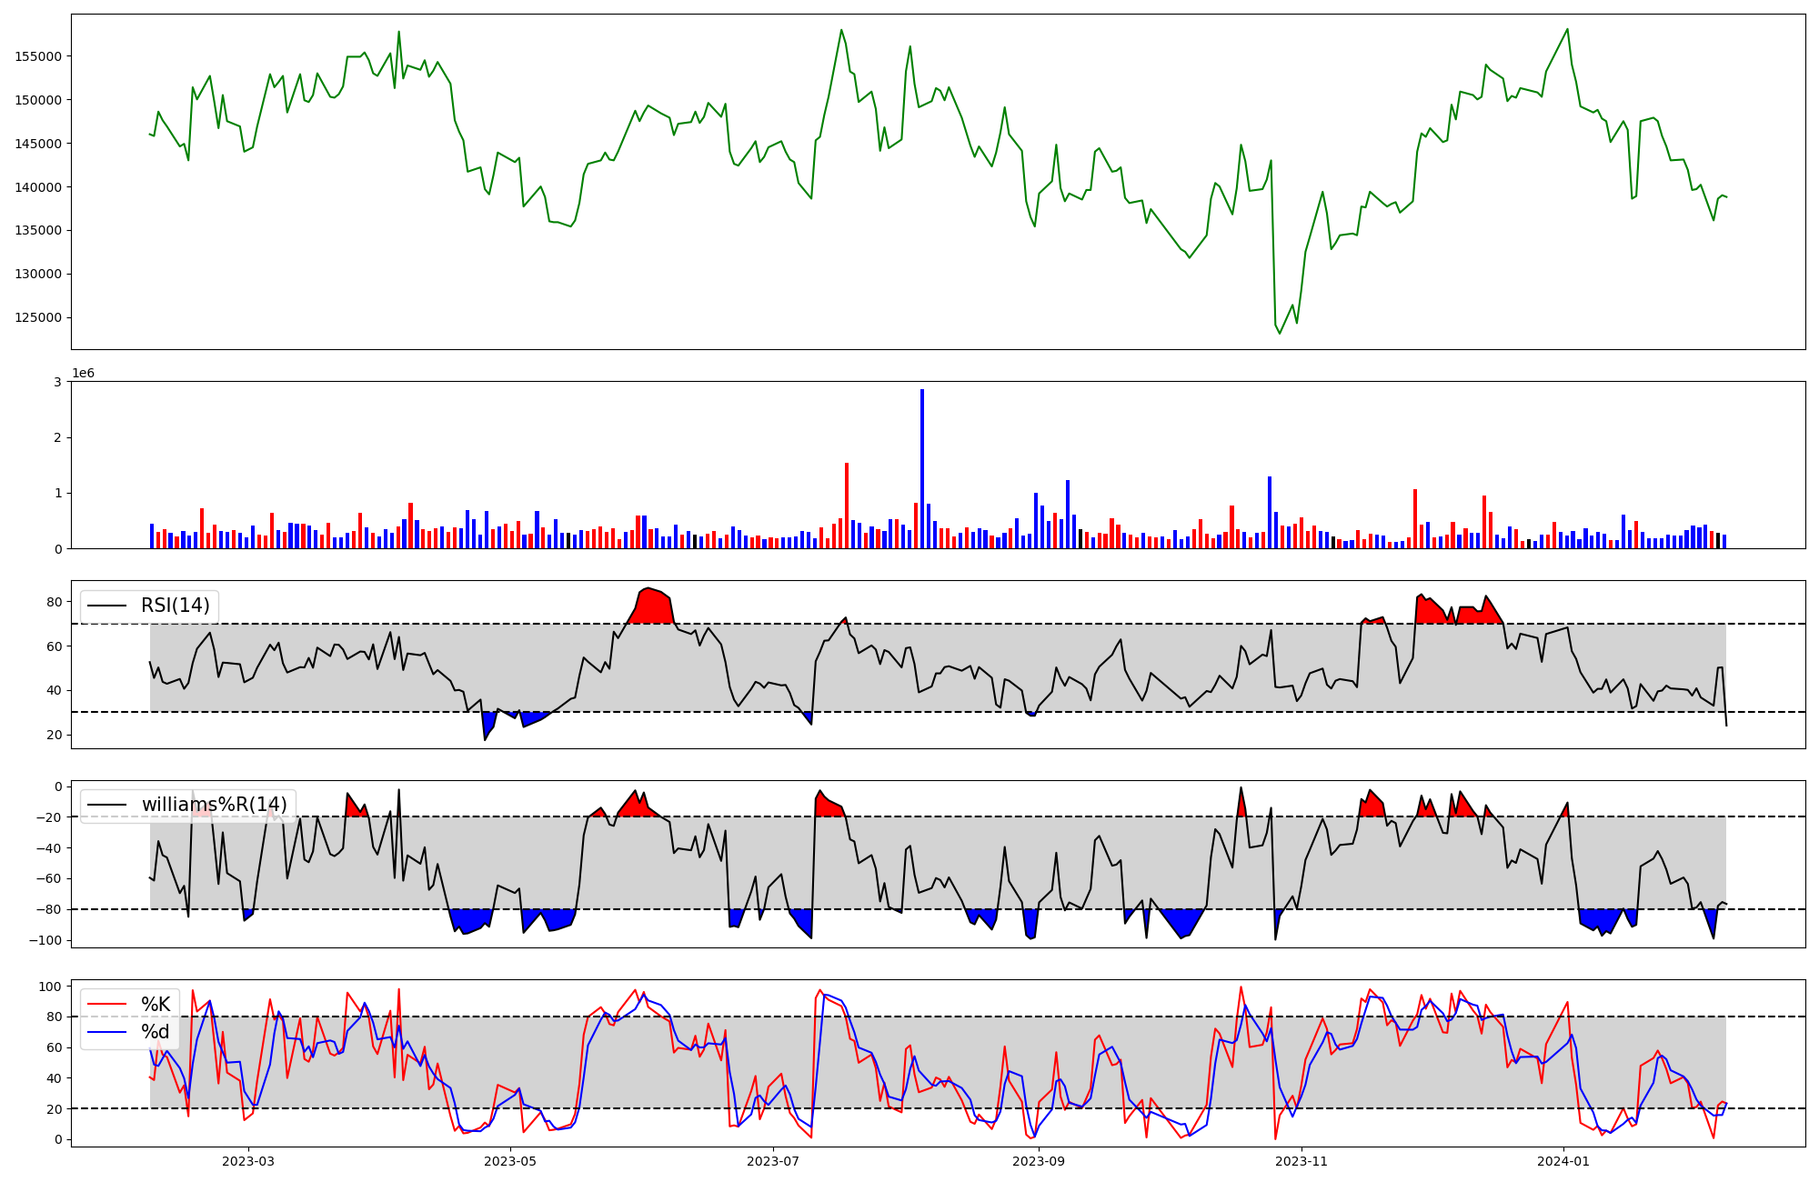Viewport: 1819px width, 1182px height.
Task: Click the 145000 price axis label
Action: (38, 144)
